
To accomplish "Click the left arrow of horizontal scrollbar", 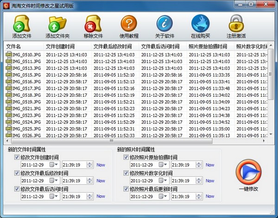I will pyautogui.click(x=7, y=141).
